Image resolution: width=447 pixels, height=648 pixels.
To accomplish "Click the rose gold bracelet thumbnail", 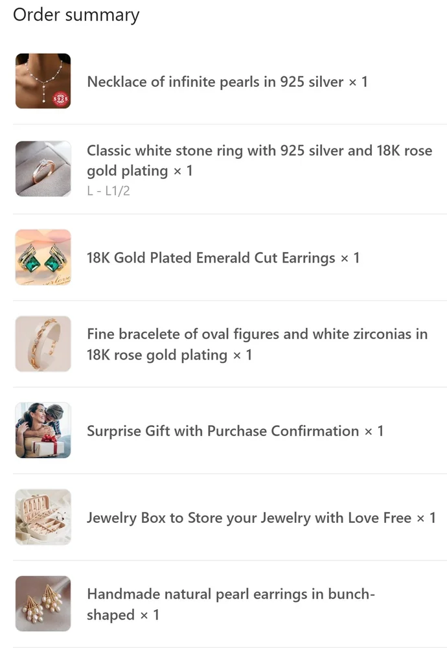I will click(x=43, y=344).
